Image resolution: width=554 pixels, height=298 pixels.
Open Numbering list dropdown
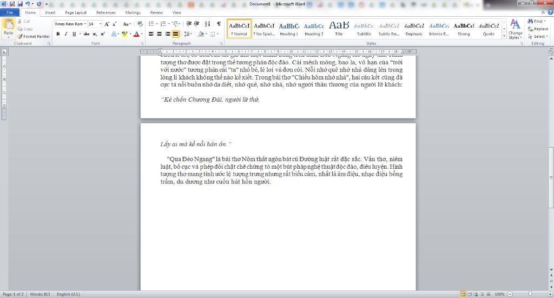[x=169, y=24]
